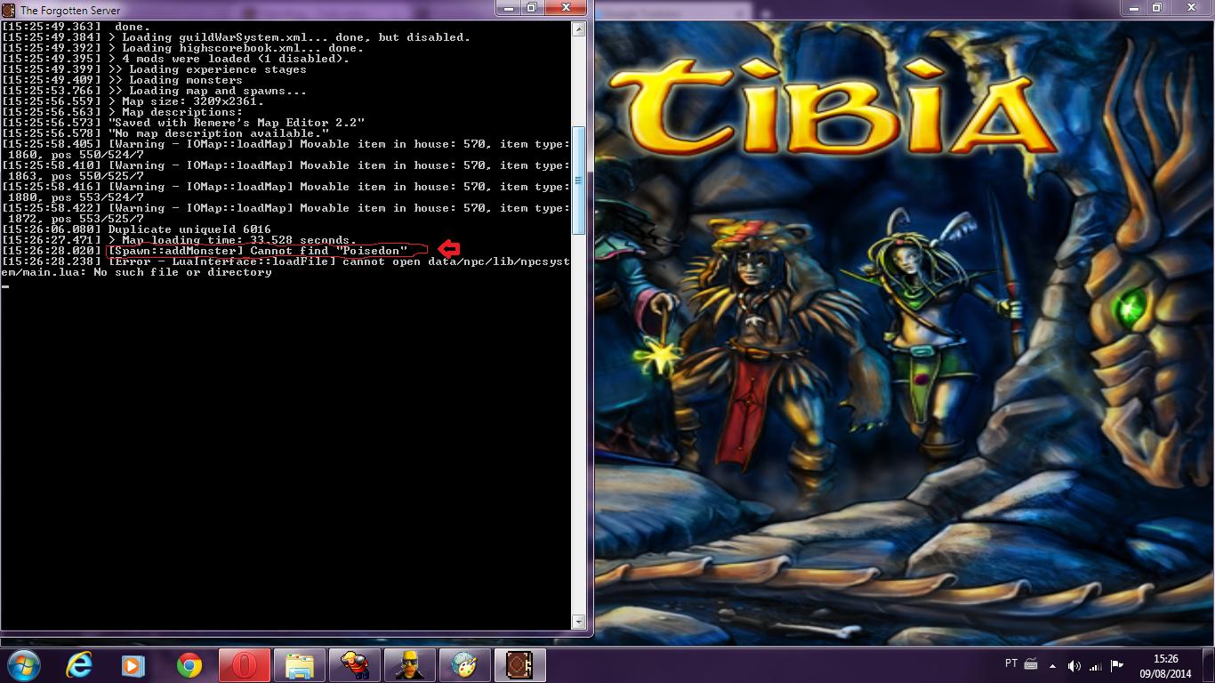Click the Show desktop button

[1209, 665]
